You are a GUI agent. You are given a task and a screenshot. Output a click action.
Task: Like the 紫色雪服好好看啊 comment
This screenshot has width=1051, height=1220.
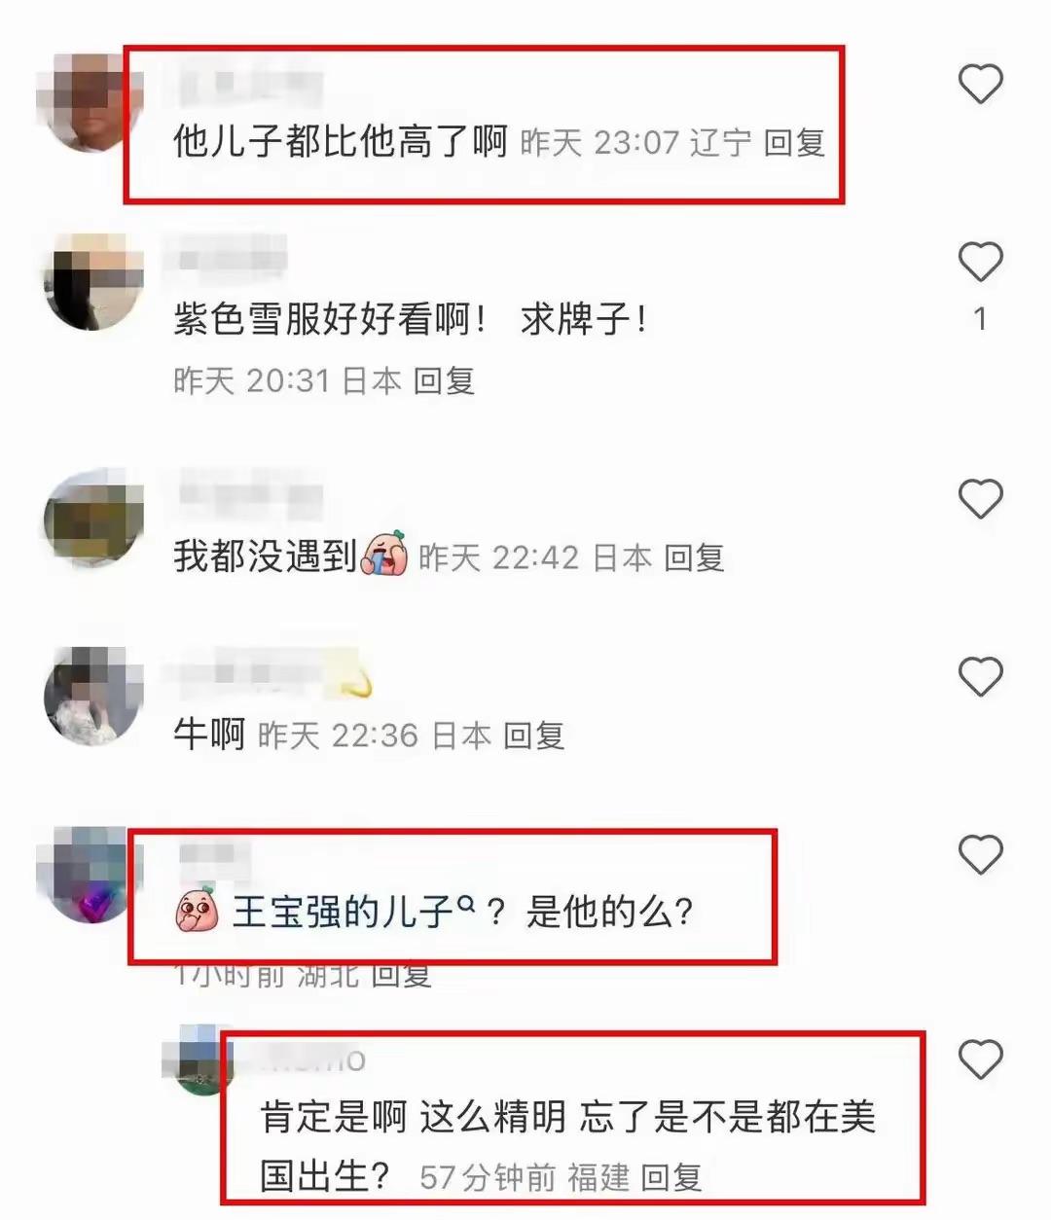coord(980,262)
